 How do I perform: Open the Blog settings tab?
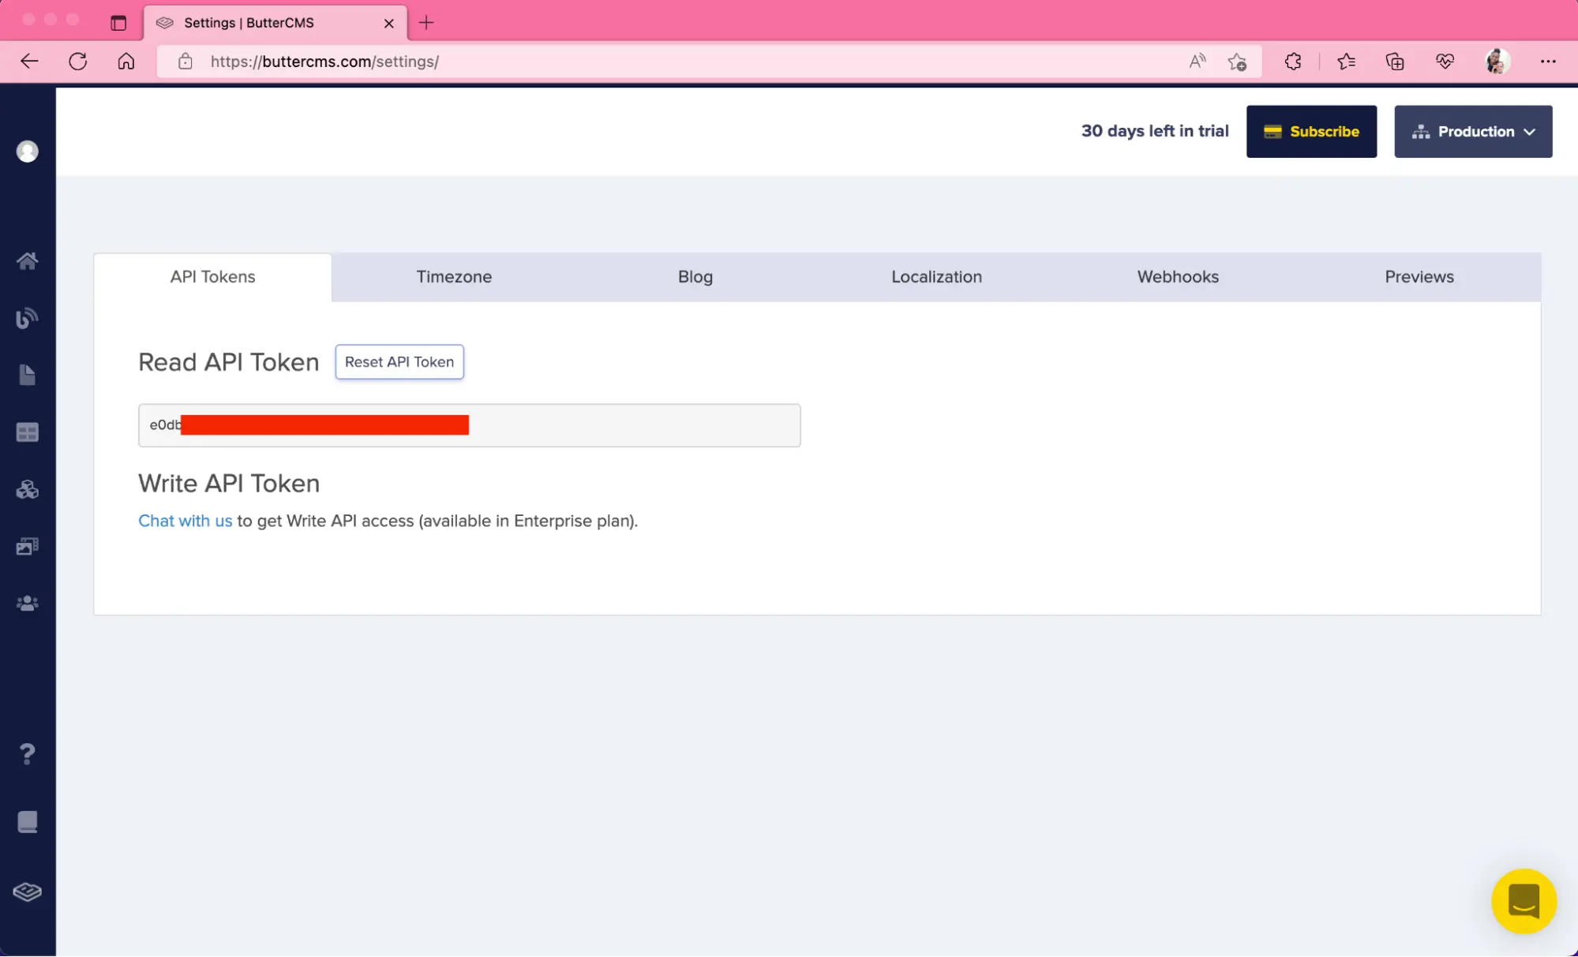695,277
